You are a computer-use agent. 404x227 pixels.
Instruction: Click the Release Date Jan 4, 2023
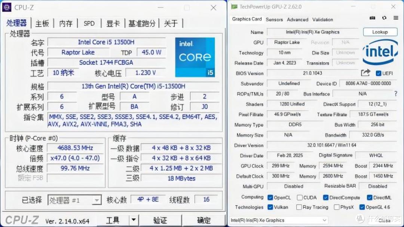(285, 63)
